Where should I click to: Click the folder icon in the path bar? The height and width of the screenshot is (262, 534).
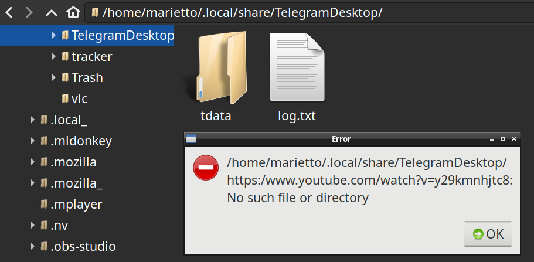pos(96,13)
